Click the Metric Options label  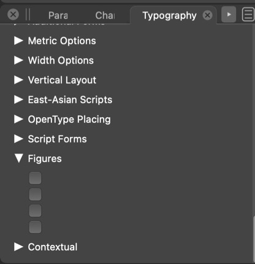(x=62, y=41)
